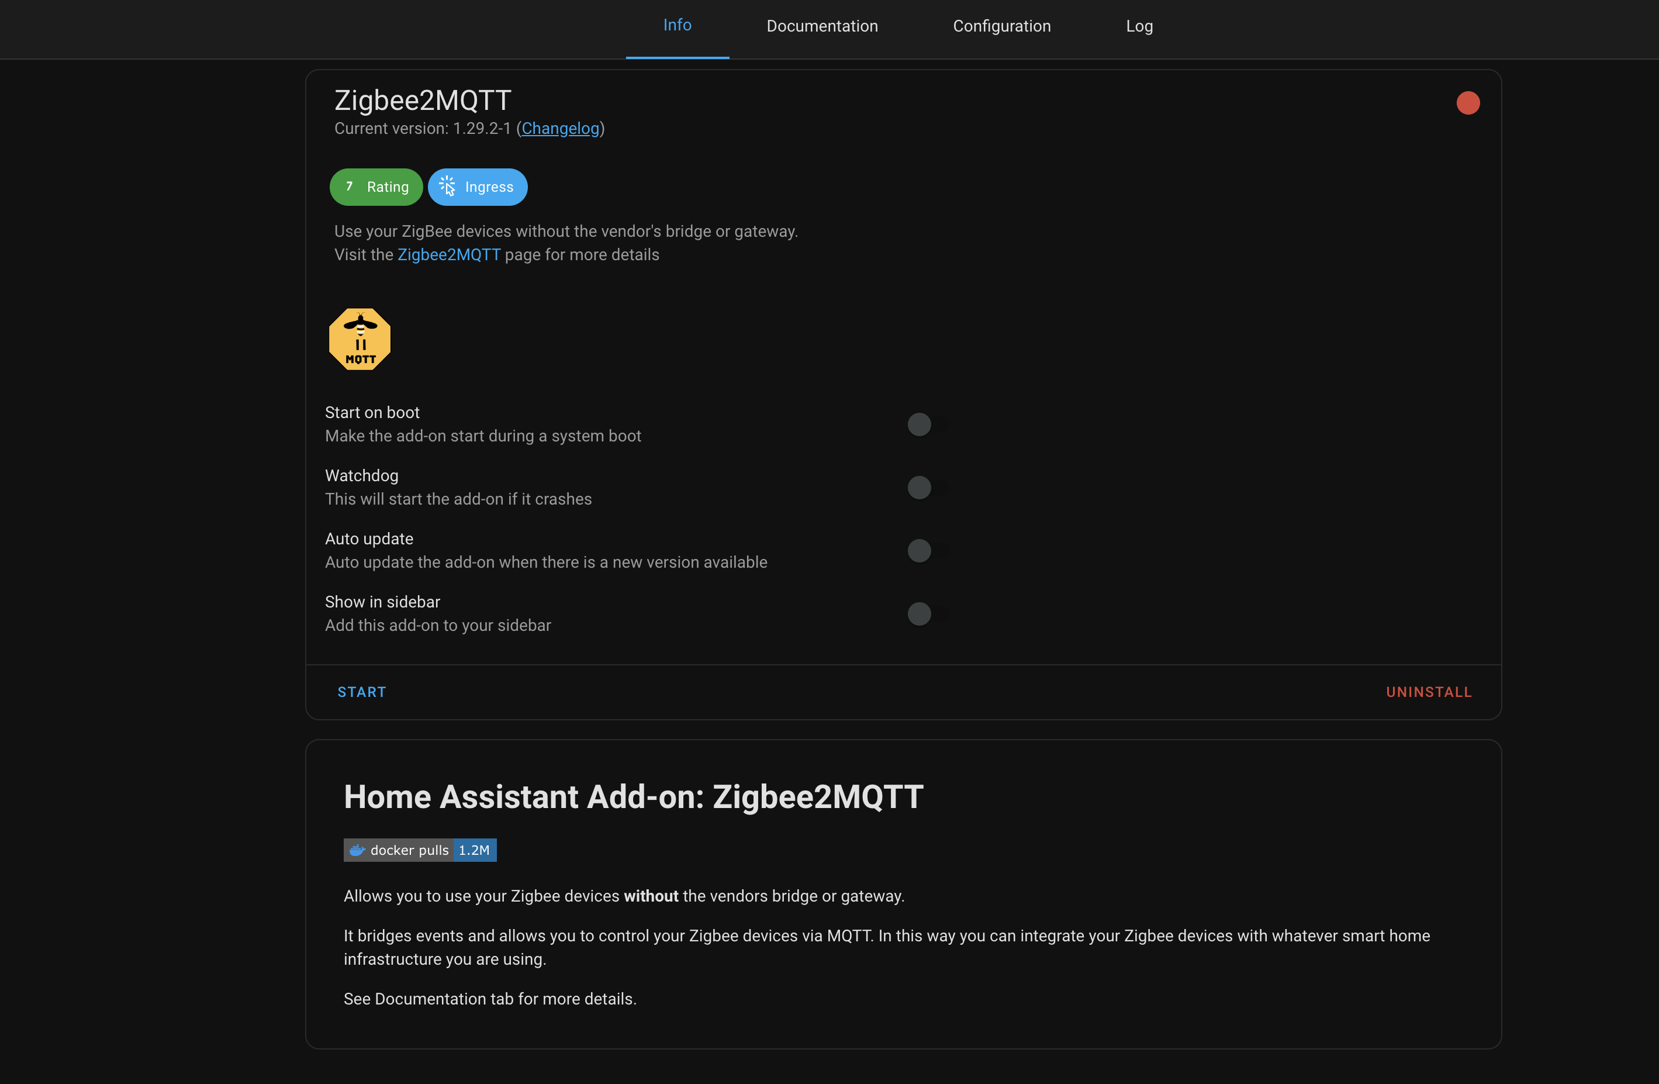This screenshot has height=1084, width=1659.
Task: Click the blue Ingress capability shield
Action: tap(478, 186)
